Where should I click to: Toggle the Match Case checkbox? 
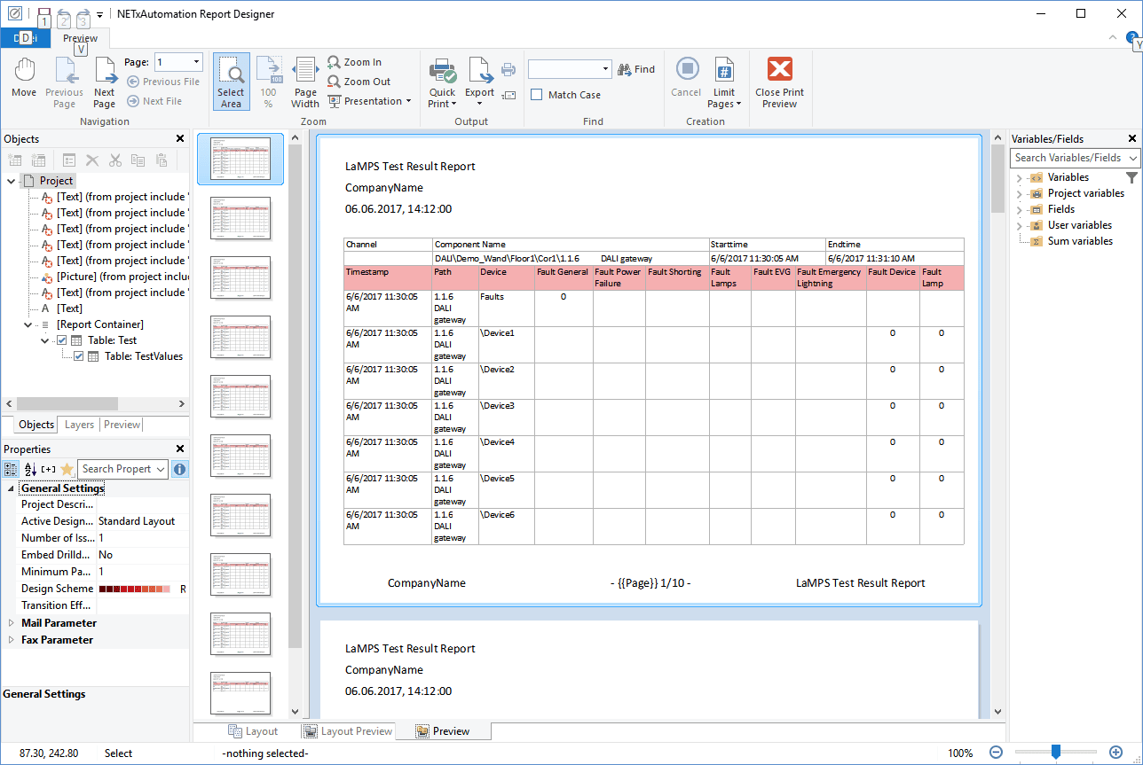click(536, 95)
